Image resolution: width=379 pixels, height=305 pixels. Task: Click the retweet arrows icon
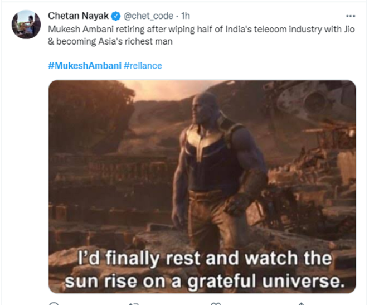133,303
